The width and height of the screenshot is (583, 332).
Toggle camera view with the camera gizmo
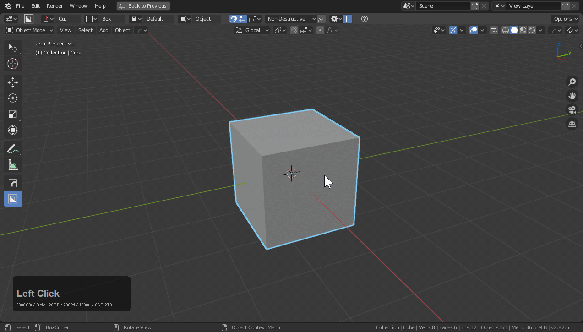click(572, 110)
